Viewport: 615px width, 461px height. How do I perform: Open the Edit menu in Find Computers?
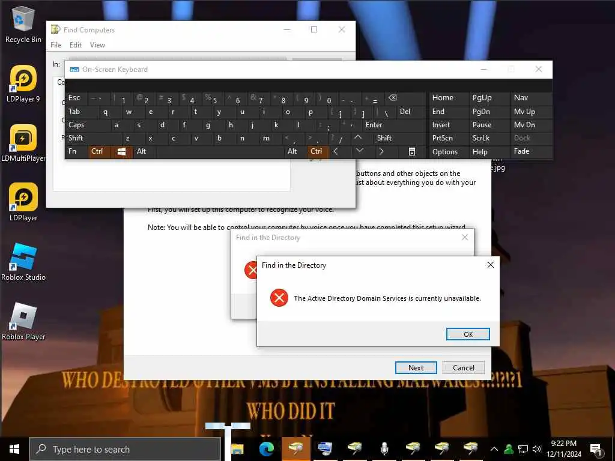75,44
